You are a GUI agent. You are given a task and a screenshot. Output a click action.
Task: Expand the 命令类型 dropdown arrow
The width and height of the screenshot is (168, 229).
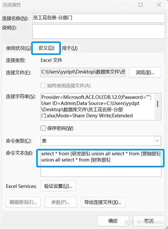[x=157, y=141]
